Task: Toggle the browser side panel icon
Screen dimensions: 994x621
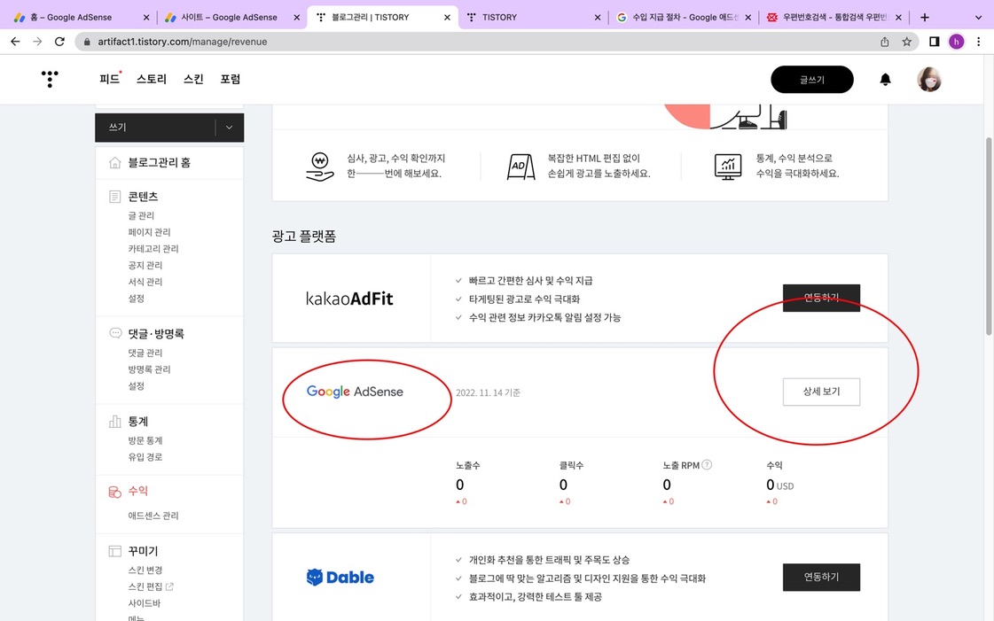Action: point(934,42)
